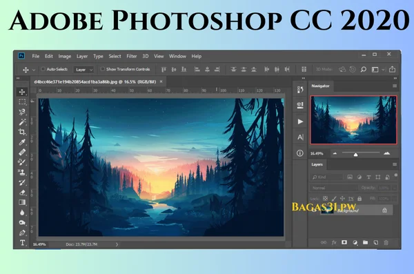This screenshot has height=274, width=414.
Task: Click the Add layer style fx icon
Action: (x=334, y=242)
